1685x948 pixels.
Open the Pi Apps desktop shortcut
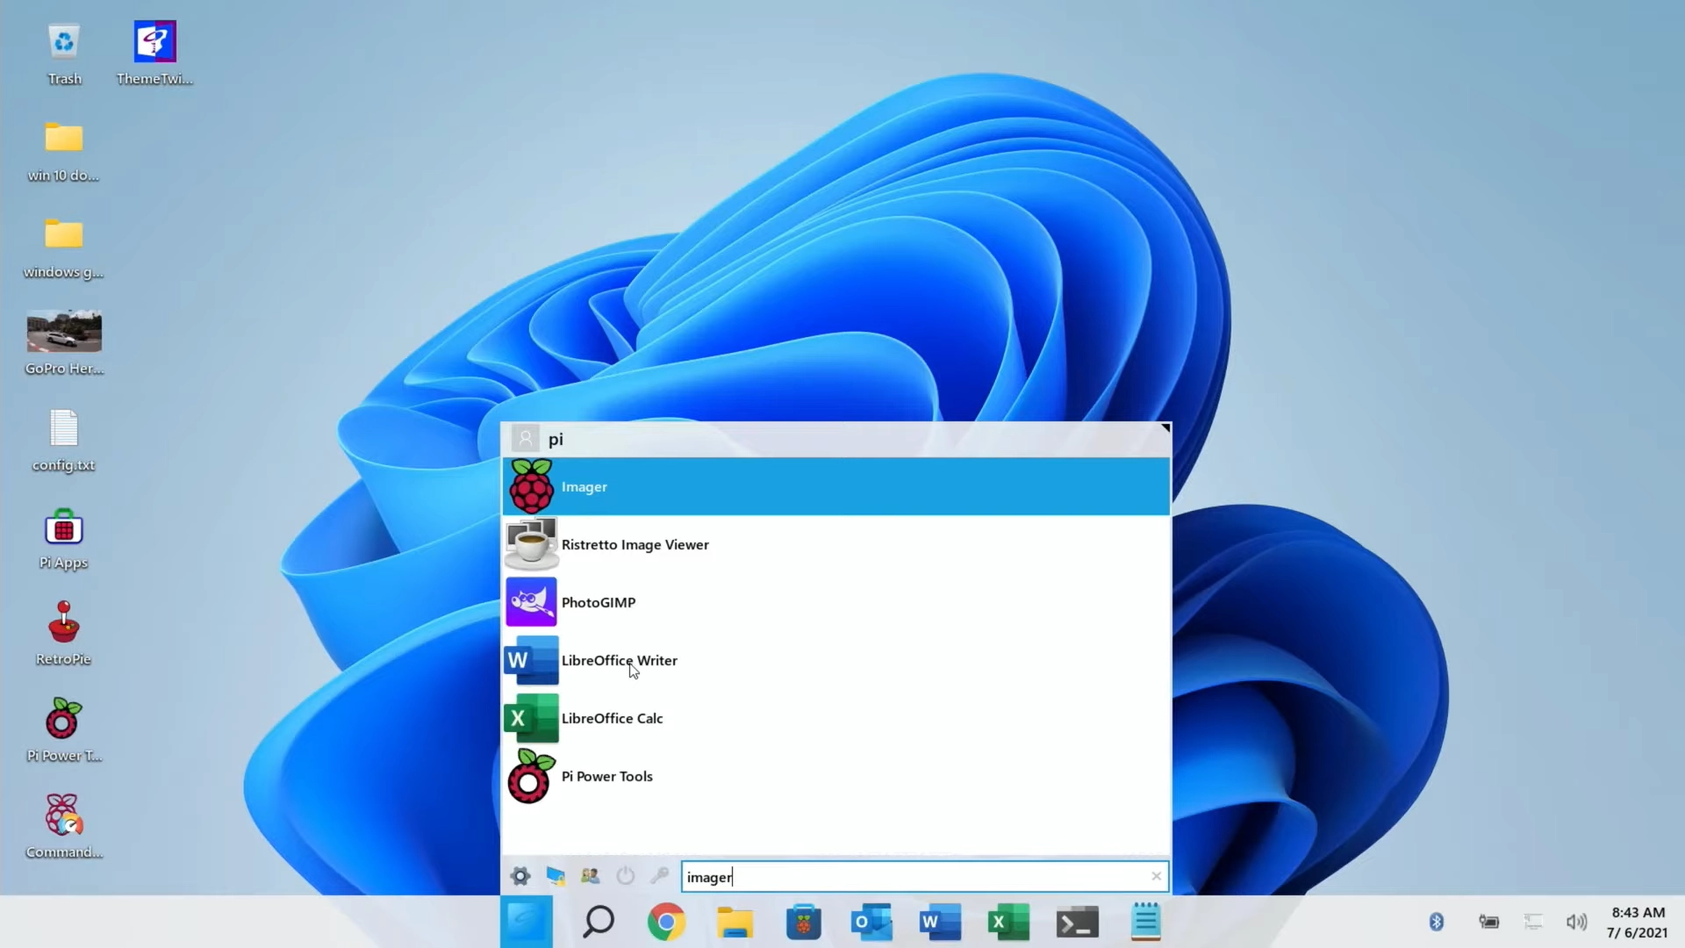click(x=63, y=538)
